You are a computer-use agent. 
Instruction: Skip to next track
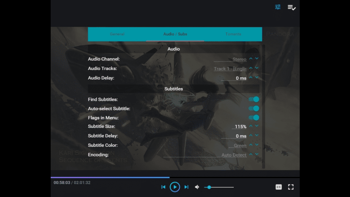click(186, 187)
